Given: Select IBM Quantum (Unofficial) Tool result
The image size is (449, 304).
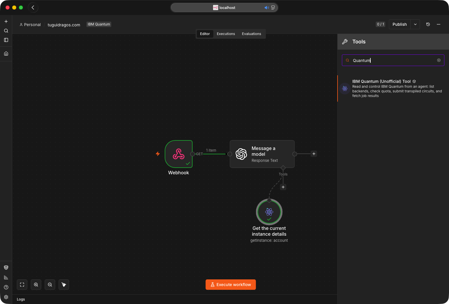Looking at the screenshot, I should tap(393, 88).
